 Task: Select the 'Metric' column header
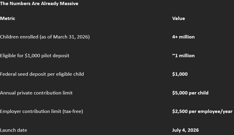tap(7, 18)
